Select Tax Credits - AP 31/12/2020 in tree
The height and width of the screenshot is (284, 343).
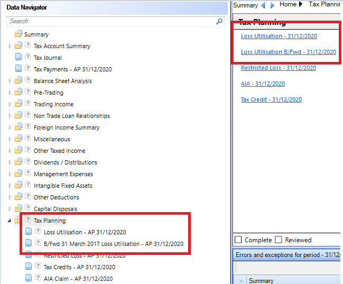(79, 267)
